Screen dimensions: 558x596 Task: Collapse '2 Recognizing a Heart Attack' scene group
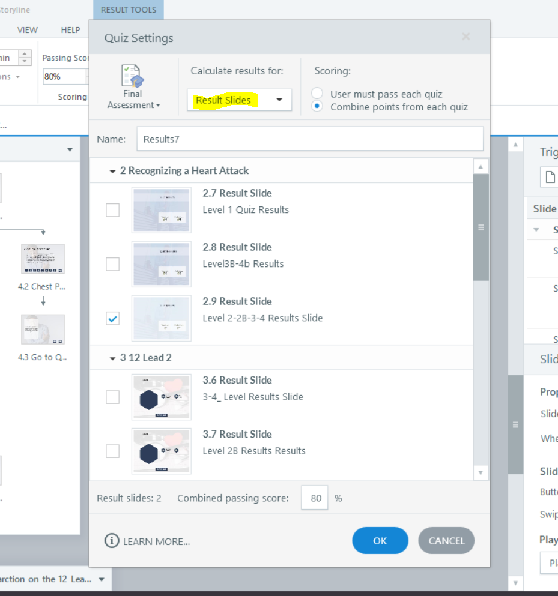pos(112,172)
